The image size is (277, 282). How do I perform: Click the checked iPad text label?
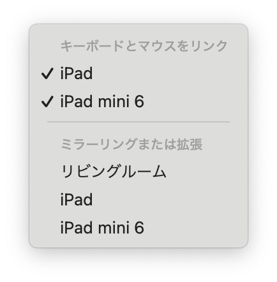click(77, 73)
